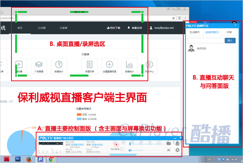Click the 已用: 0.00GB legend entry
Screen dimensions: 243x163
pos(86,114)
